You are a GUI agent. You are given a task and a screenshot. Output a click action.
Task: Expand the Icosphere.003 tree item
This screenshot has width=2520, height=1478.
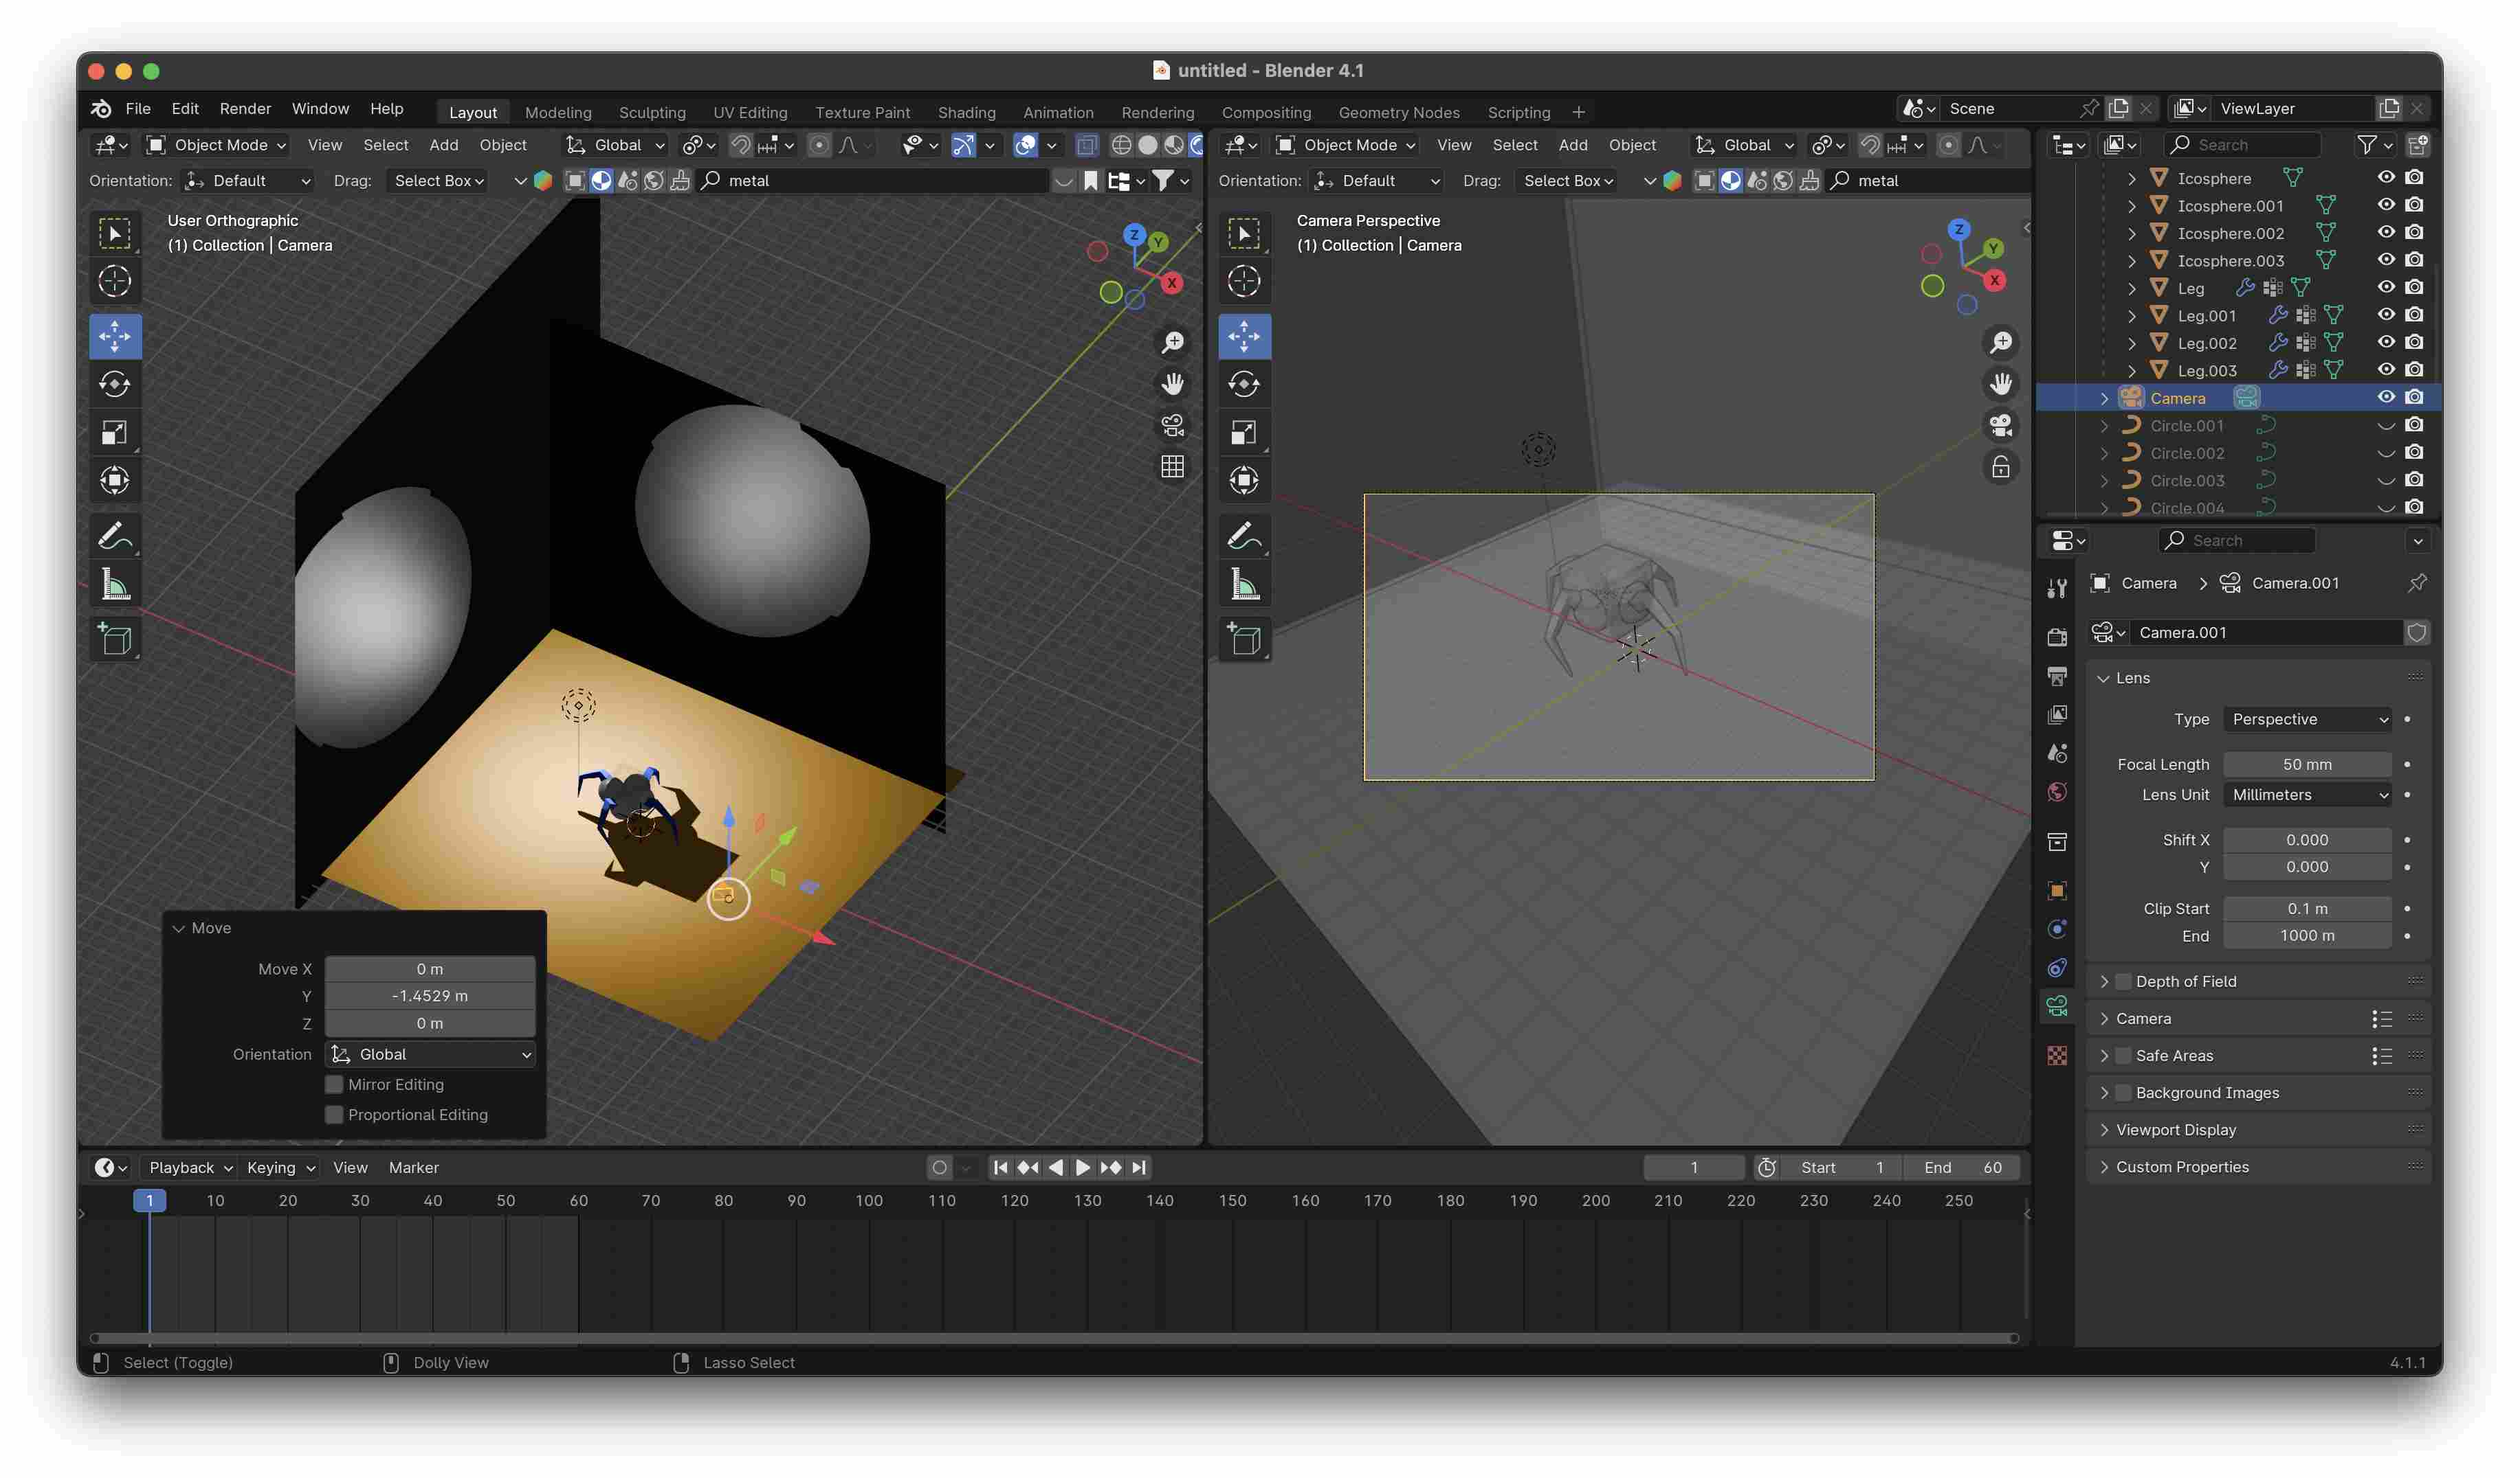[2131, 261]
